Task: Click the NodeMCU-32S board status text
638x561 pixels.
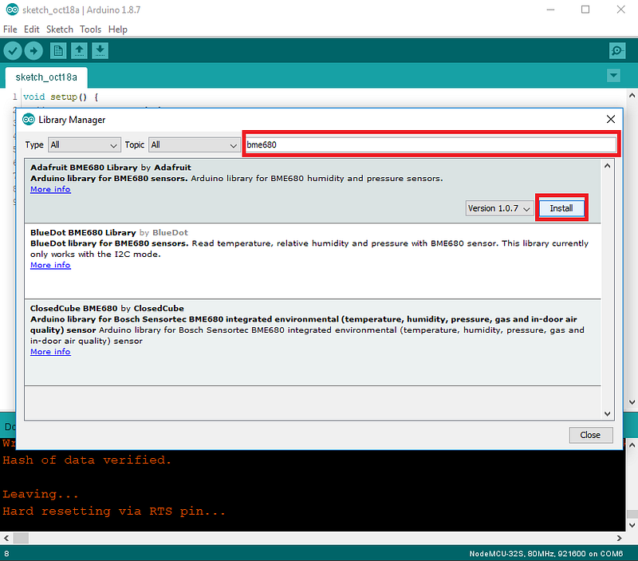Action: pyautogui.click(x=546, y=554)
